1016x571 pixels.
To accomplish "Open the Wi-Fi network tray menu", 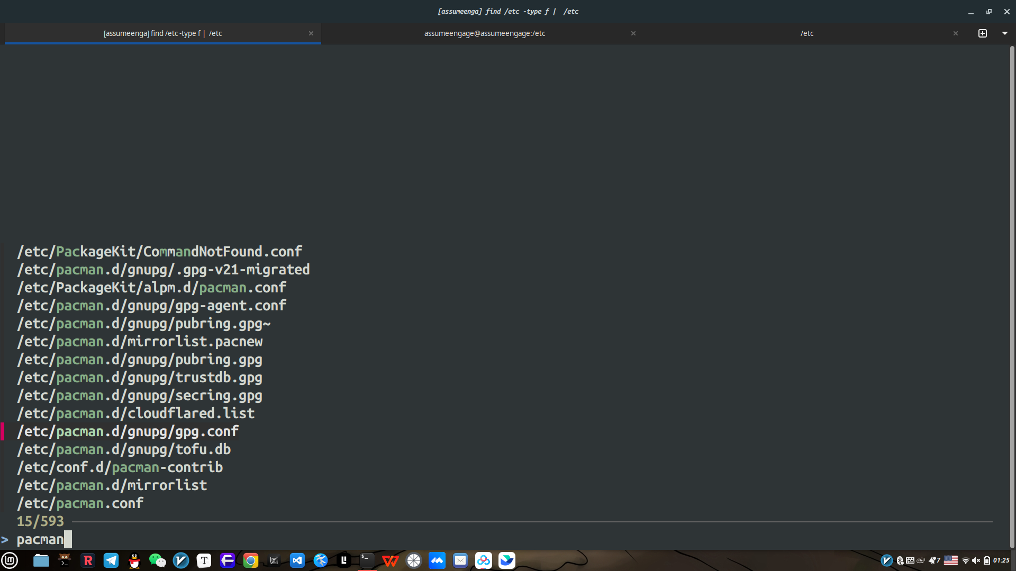I will pyautogui.click(x=965, y=560).
